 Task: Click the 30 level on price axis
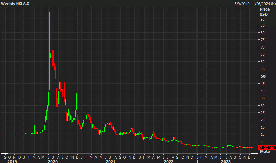click(262, 105)
